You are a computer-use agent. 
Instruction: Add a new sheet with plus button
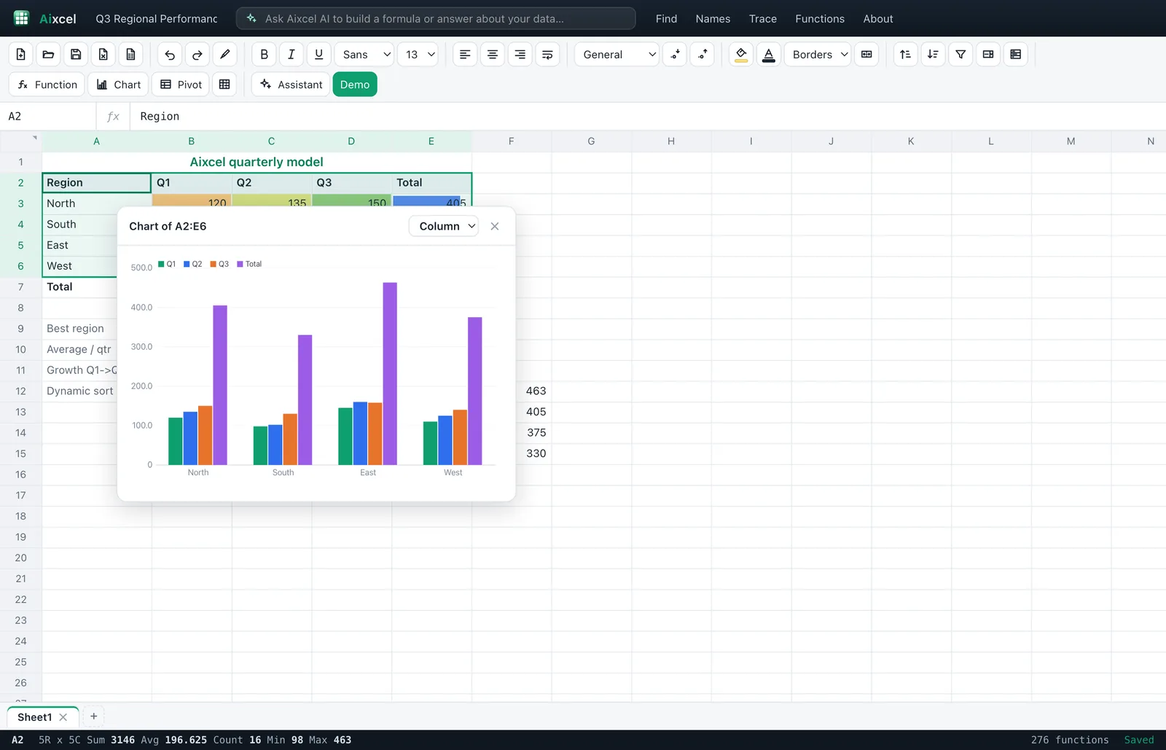pyautogui.click(x=94, y=716)
